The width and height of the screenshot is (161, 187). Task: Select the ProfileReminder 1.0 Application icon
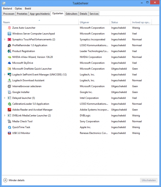coord(9,45)
